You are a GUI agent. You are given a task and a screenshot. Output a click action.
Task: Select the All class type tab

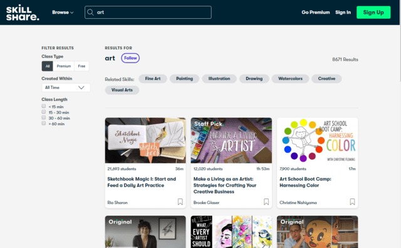[x=48, y=66]
